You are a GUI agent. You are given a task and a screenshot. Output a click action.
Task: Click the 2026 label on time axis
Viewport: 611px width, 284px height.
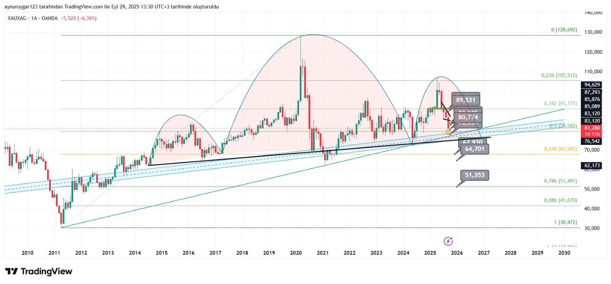[457, 253]
